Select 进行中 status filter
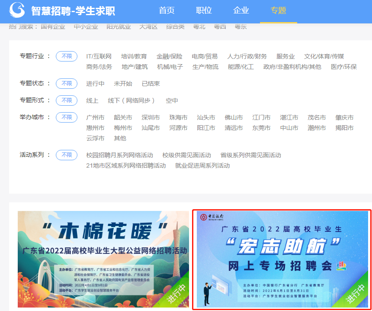This screenshot has height=311, width=372. click(x=95, y=84)
